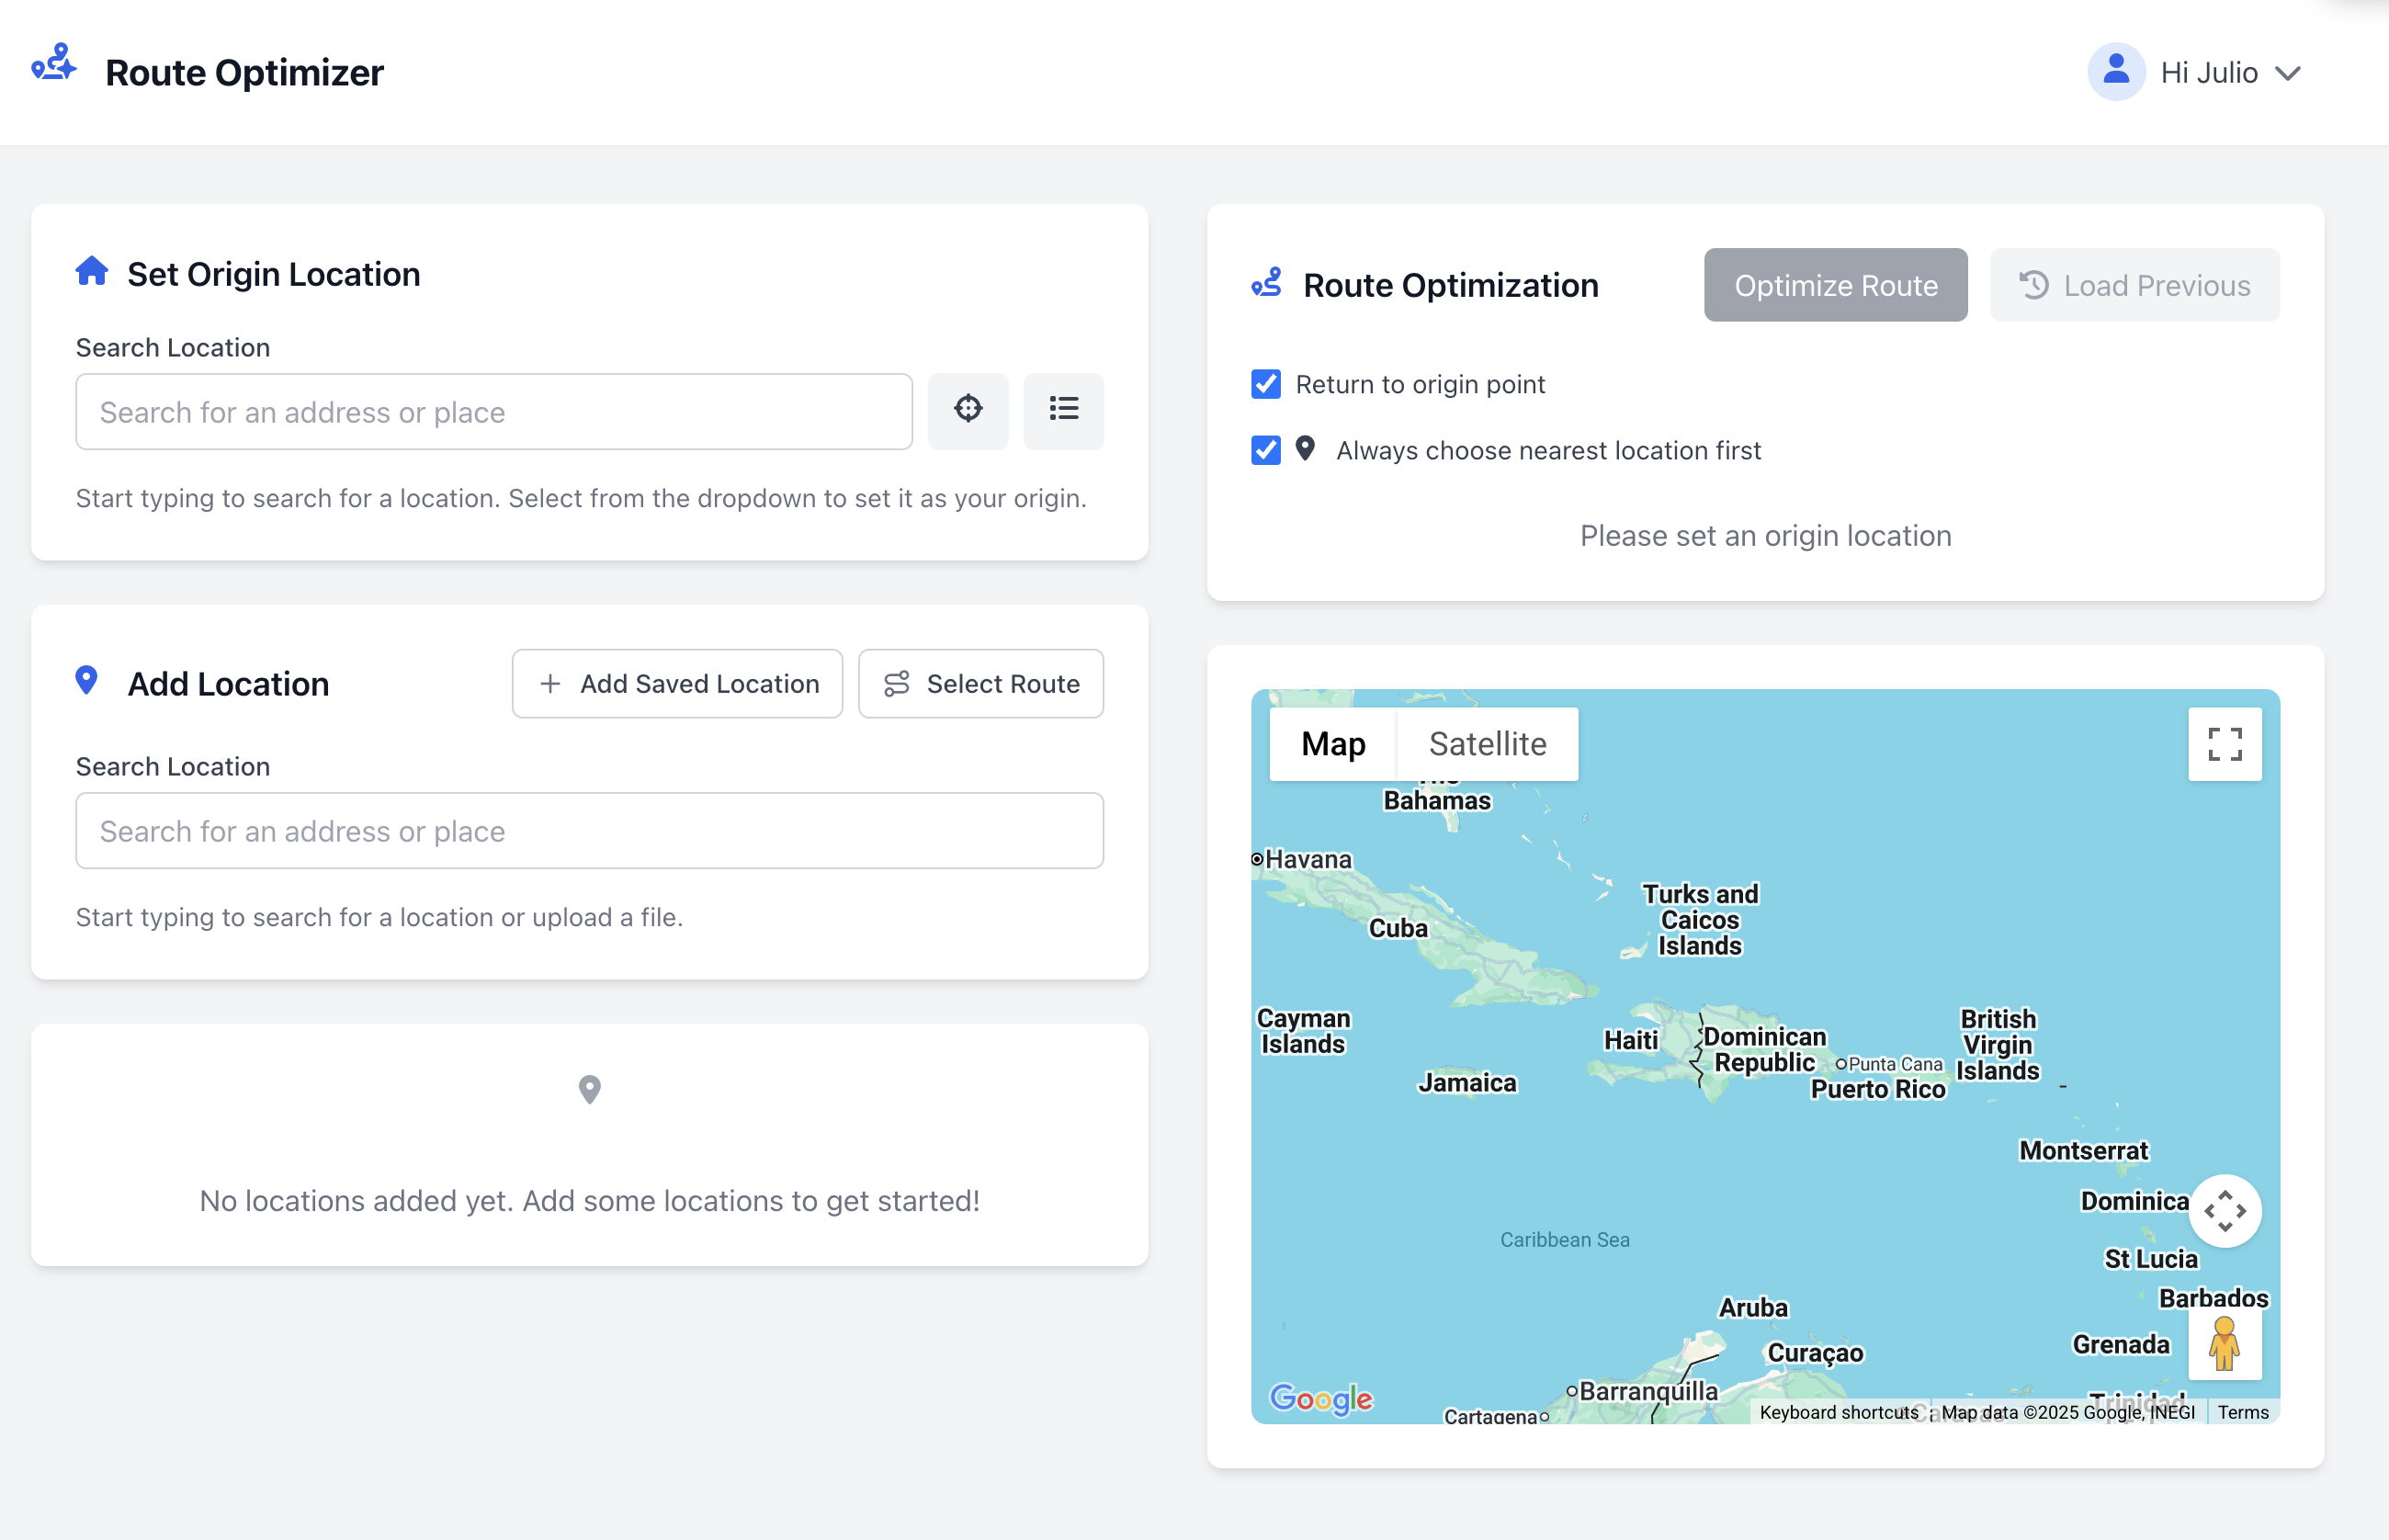Uncheck Always choose nearest location first checkbox

(x=1265, y=450)
